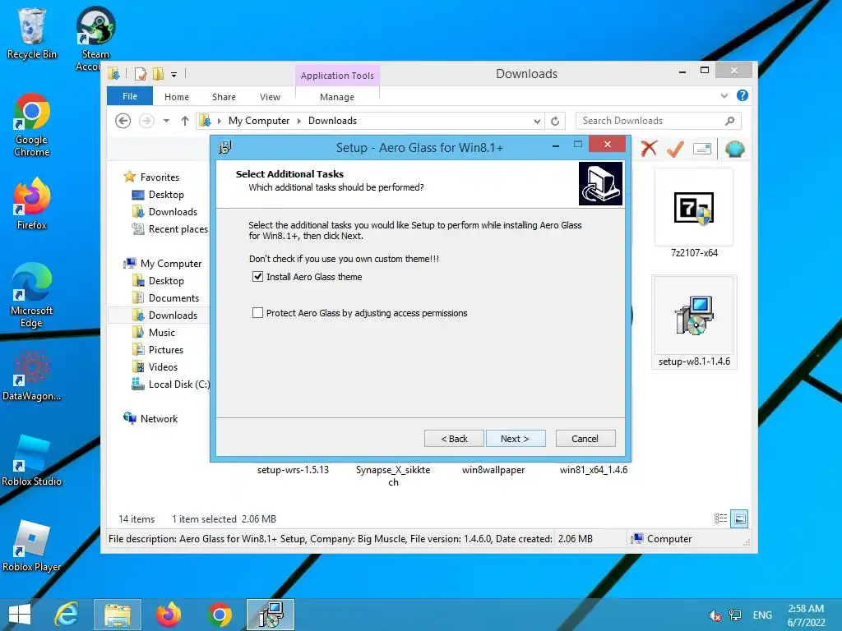Open Internet Explorer from the taskbar
The width and height of the screenshot is (842, 631).
tap(67, 615)
